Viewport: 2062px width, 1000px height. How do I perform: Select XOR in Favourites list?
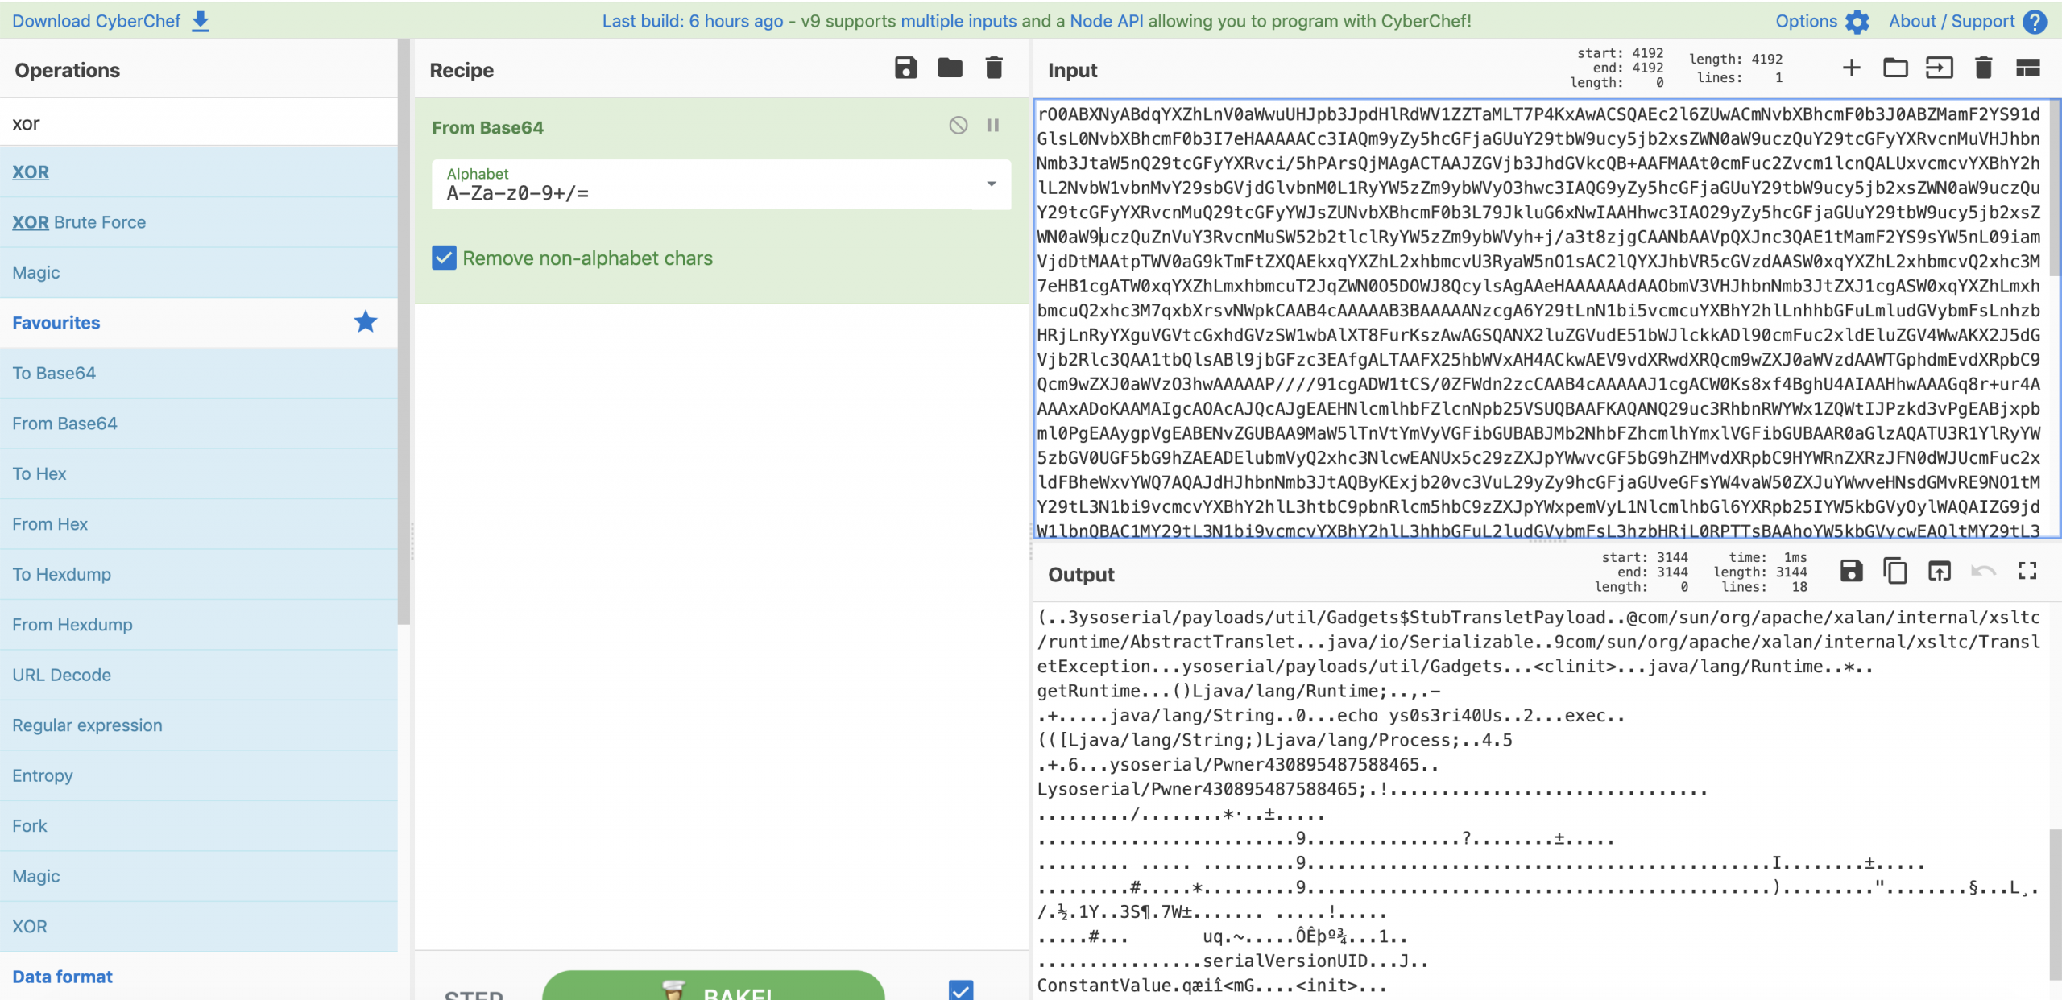[x=199, y=927]
